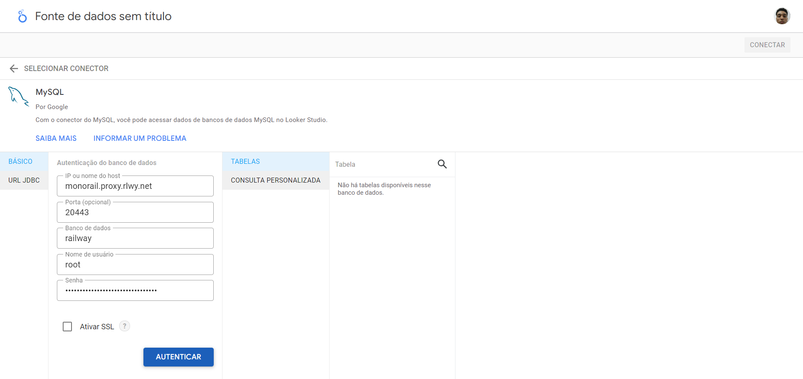Focus the Senha password field
Viewport: 803px width, 379px height.
click(x=135, y=290)
